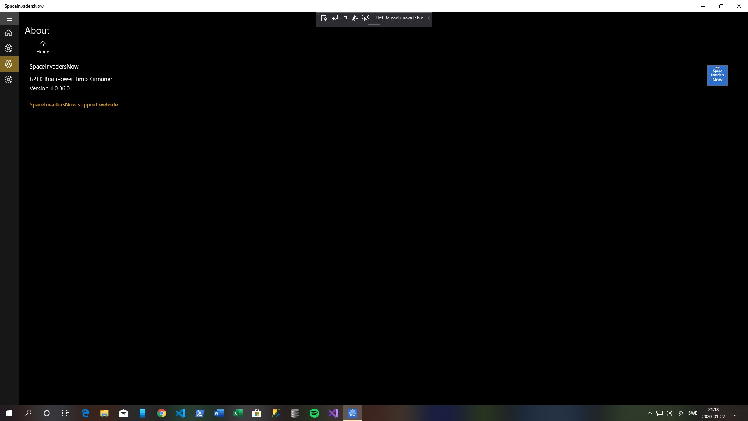Viewport: 748px width, 421px height.
Task: Toggle Track Focused Element icon
Action: pos(365,18)
